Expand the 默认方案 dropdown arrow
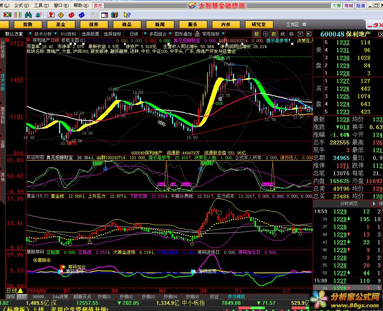Viewport: 383px width, 311px height. (x=30, y=34)
